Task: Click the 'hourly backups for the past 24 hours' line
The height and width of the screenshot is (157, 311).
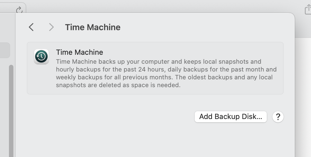Action: coord(110,69)
